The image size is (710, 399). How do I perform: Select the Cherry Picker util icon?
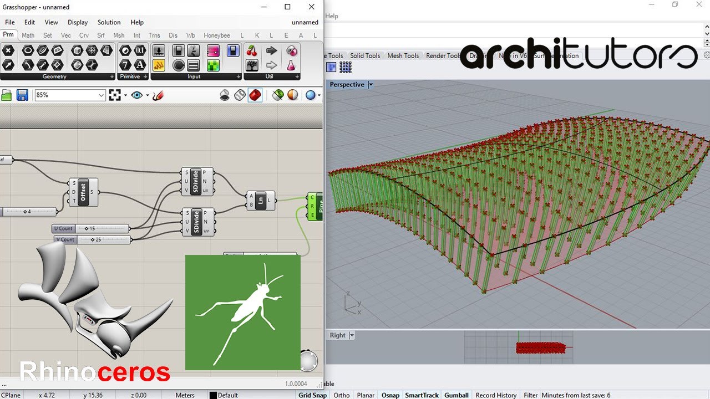click(252, 51)
